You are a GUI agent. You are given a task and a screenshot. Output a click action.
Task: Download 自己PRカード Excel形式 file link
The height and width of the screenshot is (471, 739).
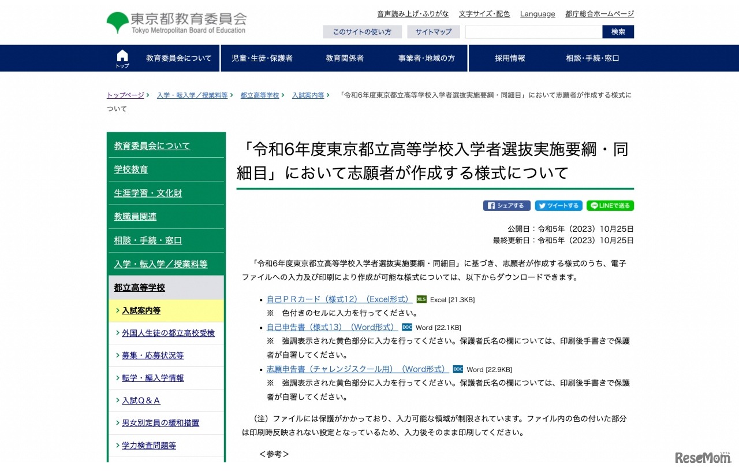(339, 299)
